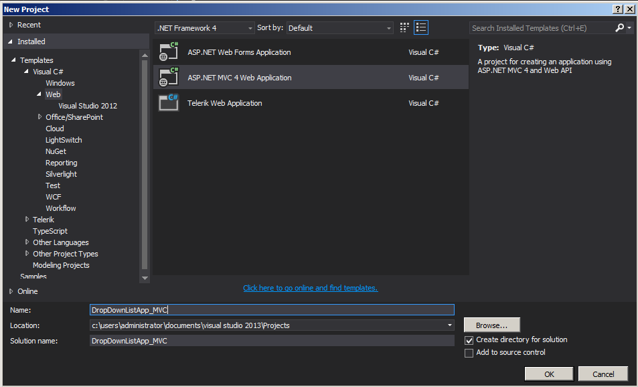Screen dimensions: 638x387
Task: Click the ASP.NET MVC 4 template icon
Action: click(x=168, y=78)
